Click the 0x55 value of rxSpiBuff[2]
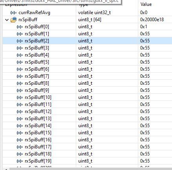Image resolution: width=172 pixels, height=170 pixels. click(x=145, y=41)
